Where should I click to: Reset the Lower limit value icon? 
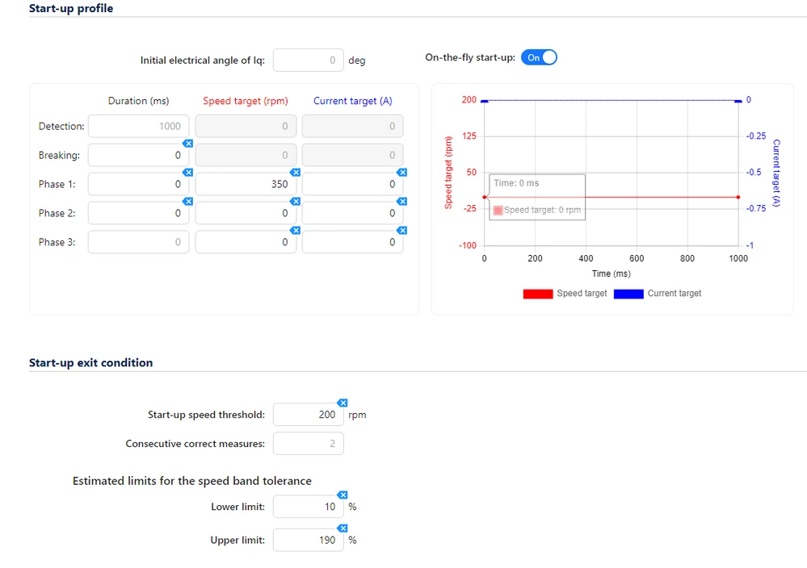[x=343, y=495]
